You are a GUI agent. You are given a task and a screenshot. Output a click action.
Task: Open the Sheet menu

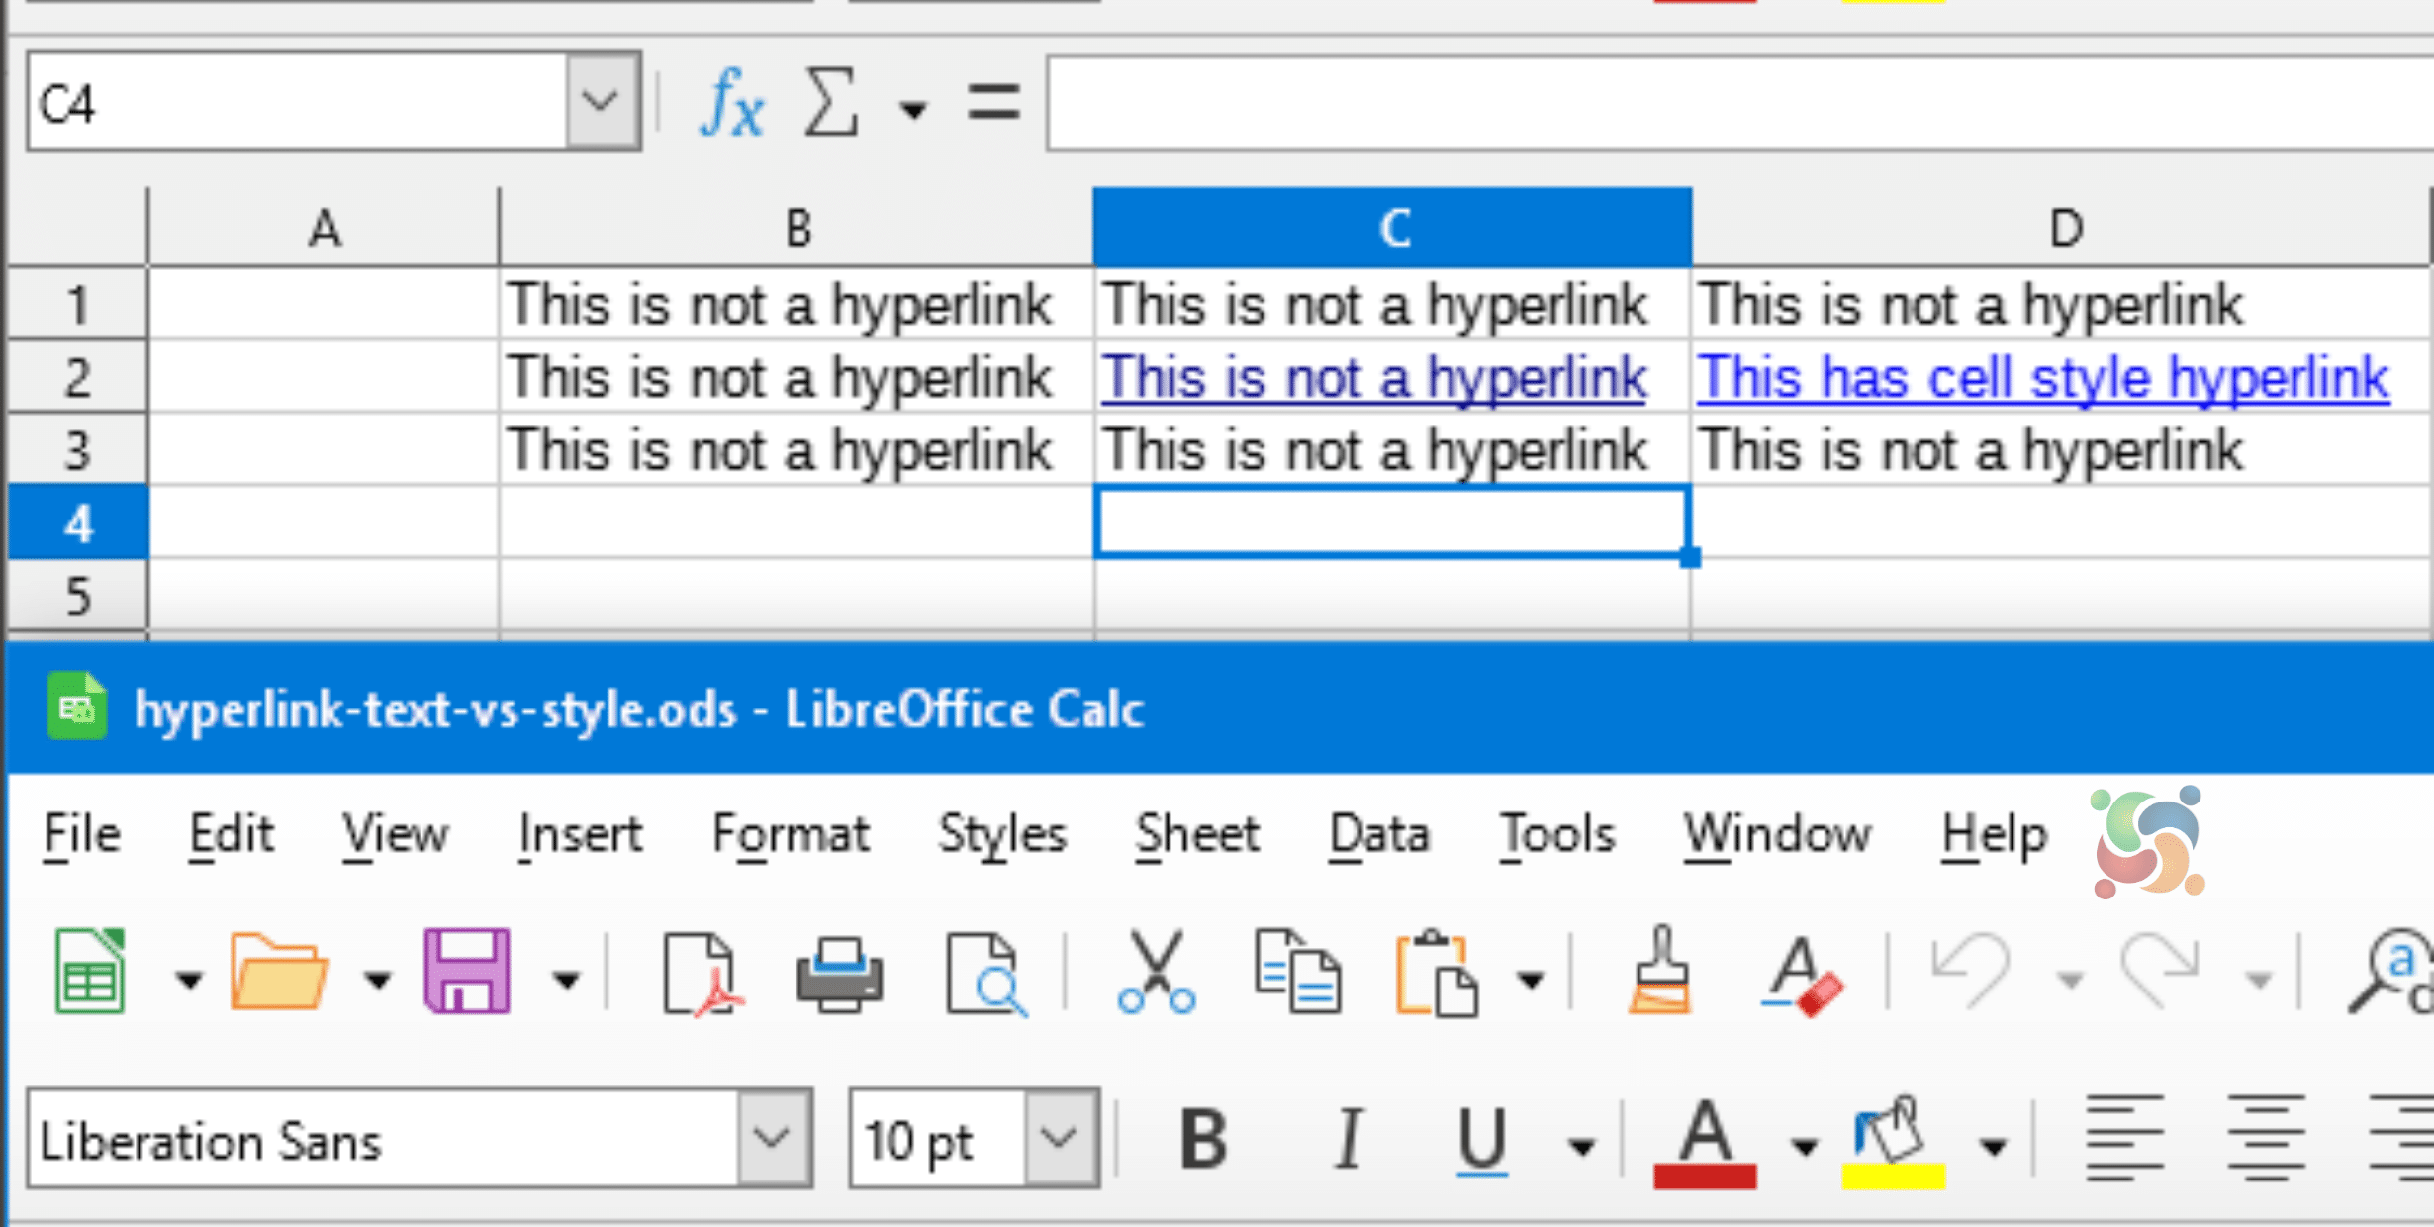[x=1196, y=835]
